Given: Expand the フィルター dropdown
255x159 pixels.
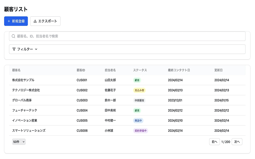Looking at the screenshot, I should (x=127, y=49).
